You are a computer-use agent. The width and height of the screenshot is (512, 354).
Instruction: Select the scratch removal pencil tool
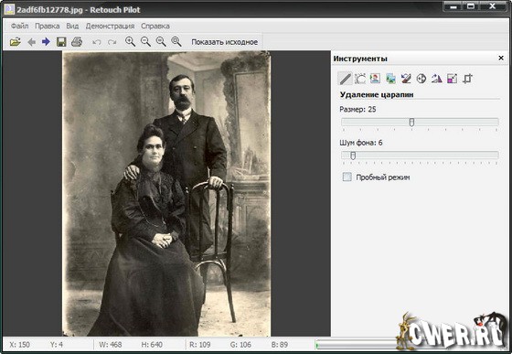point(345,79)
